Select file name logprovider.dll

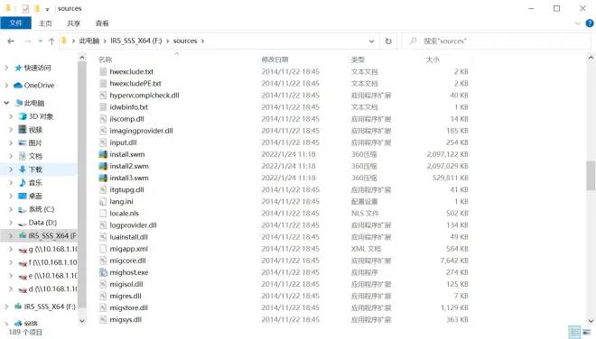point(133,225)
